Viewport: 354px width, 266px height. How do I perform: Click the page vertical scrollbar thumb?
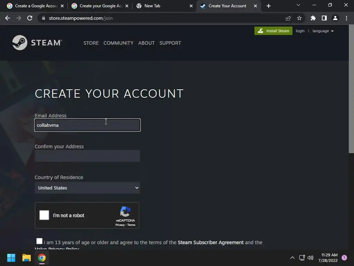[x=351, y=89]
